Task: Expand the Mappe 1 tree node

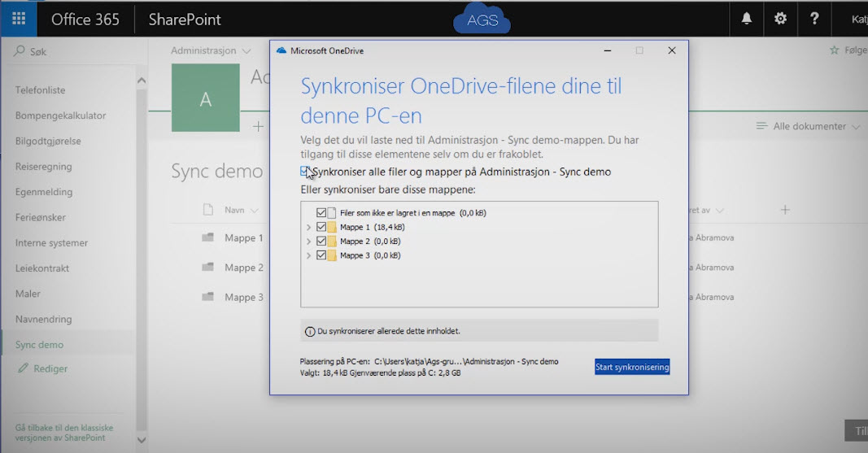Action: coord(308,227)
